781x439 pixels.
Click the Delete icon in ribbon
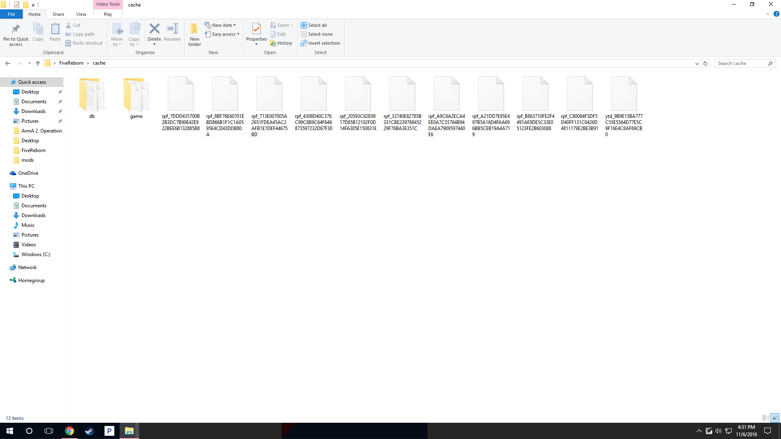point(154,29)
